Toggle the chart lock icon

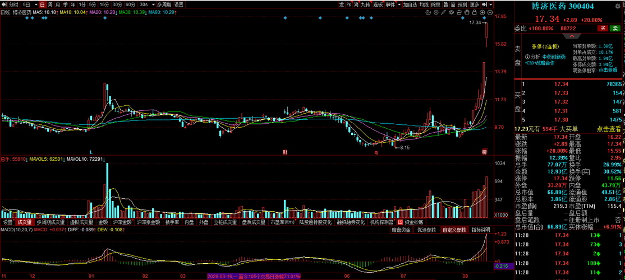pos(474,12)
